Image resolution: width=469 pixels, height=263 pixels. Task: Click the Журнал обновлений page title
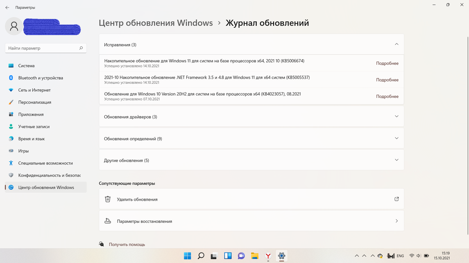click(x=267, y=23)
